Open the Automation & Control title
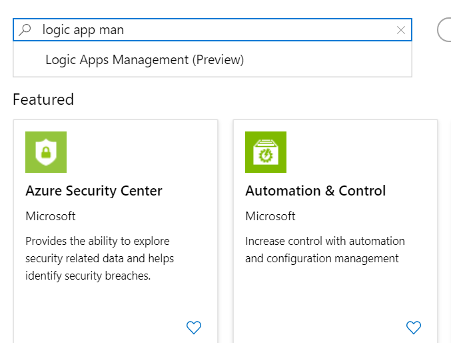 click(x=316, y=191)
